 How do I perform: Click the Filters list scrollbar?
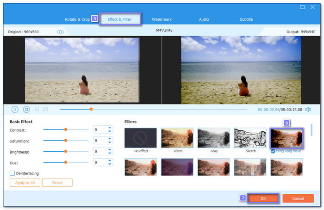click(312, 130)
